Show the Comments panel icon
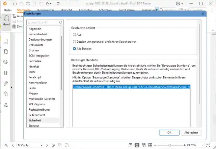216x149 pixels. (5, 62)
